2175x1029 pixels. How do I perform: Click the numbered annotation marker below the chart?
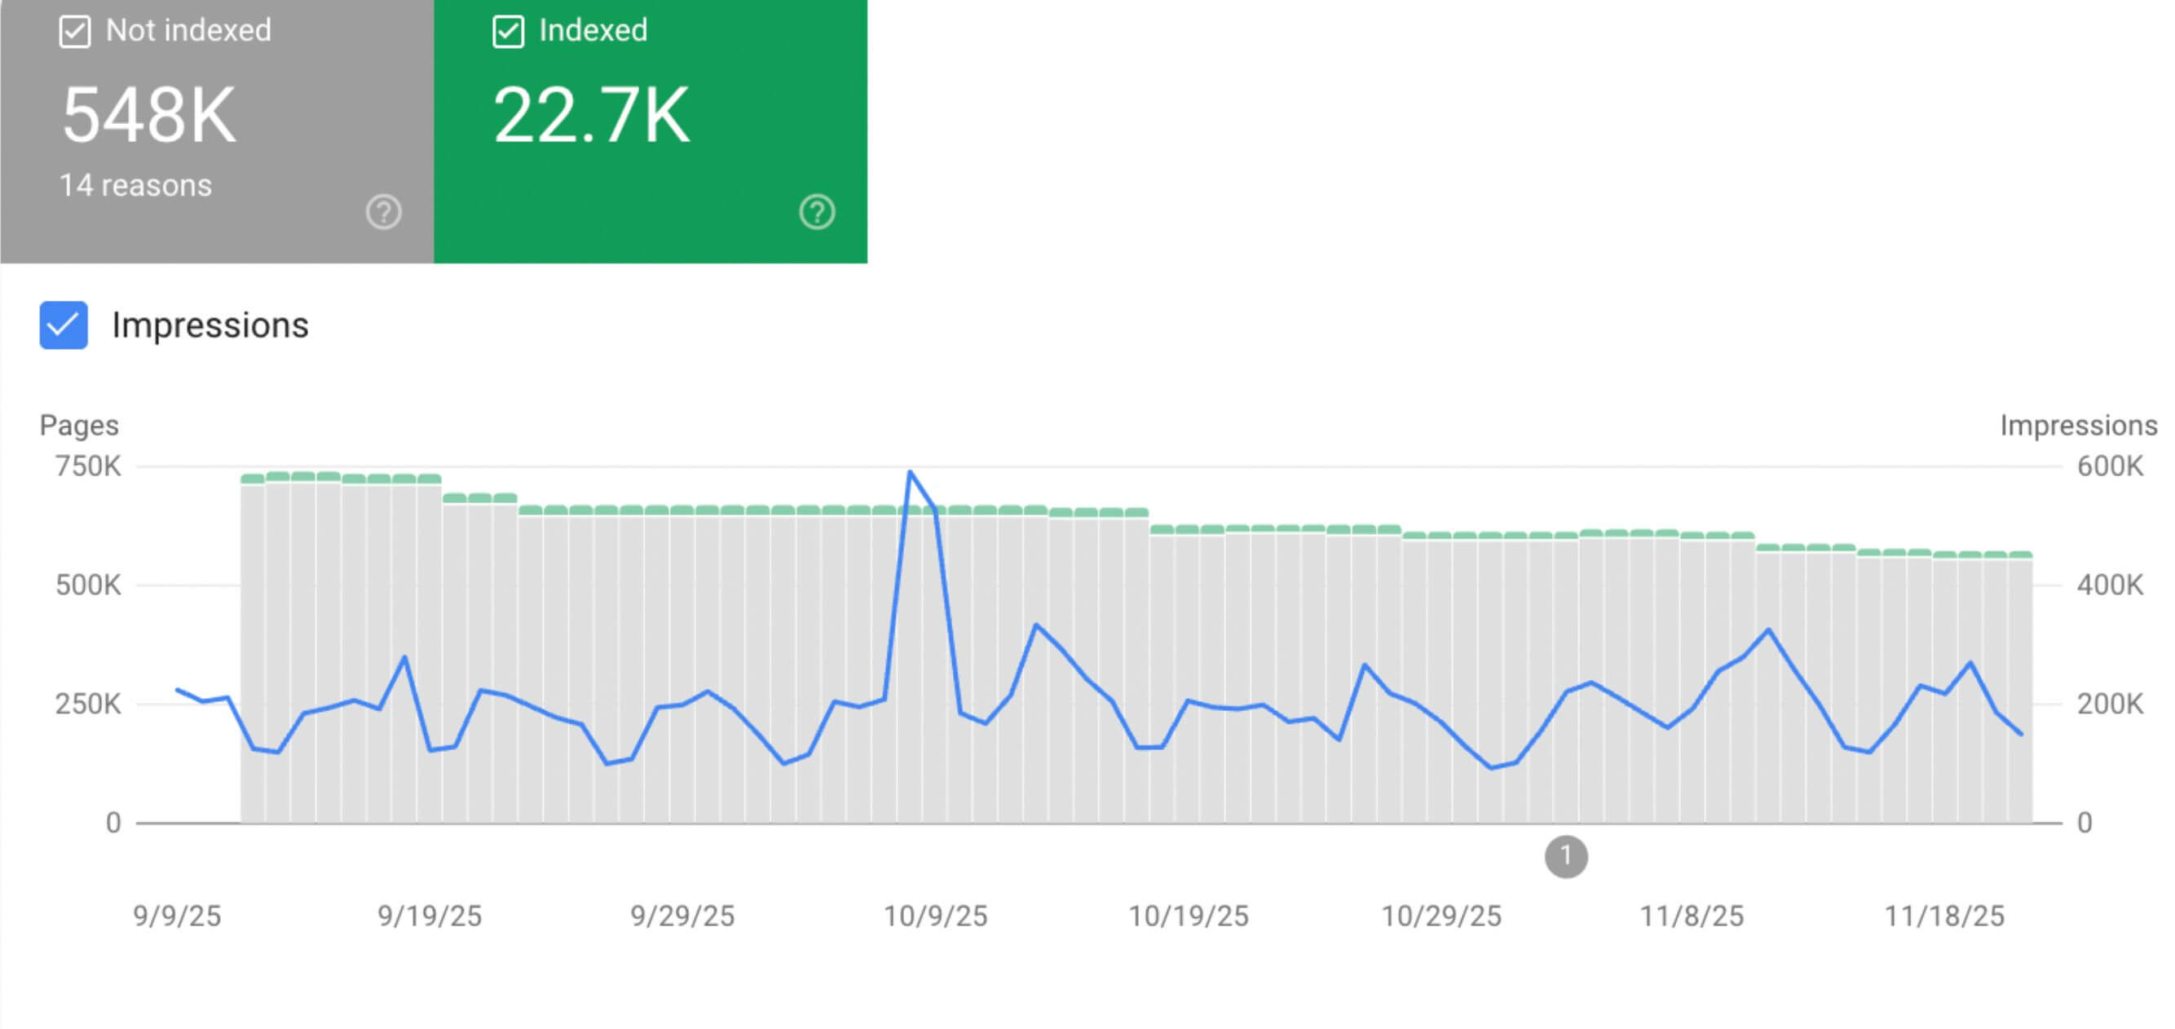[1566, 858]
